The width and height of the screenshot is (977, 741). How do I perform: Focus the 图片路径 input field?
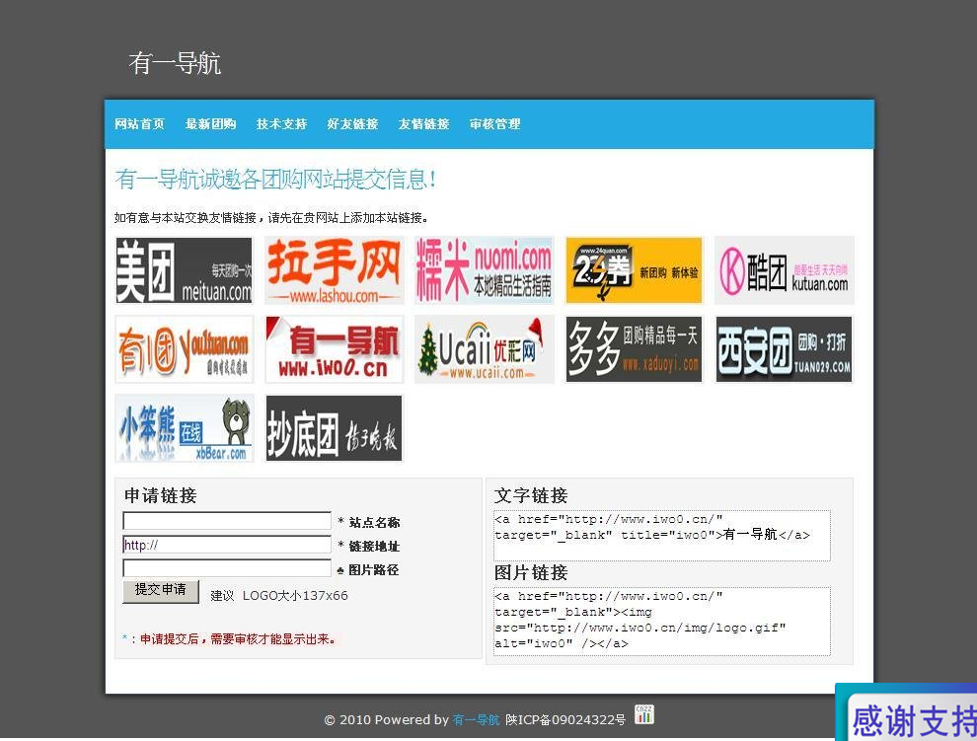tap(227, 568)
